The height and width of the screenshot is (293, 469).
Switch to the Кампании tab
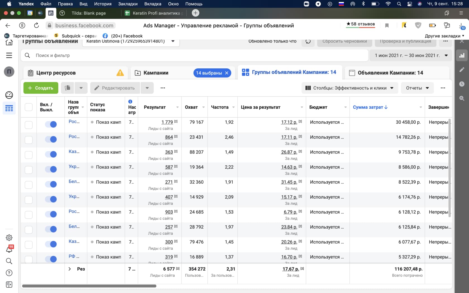(156, 73)
